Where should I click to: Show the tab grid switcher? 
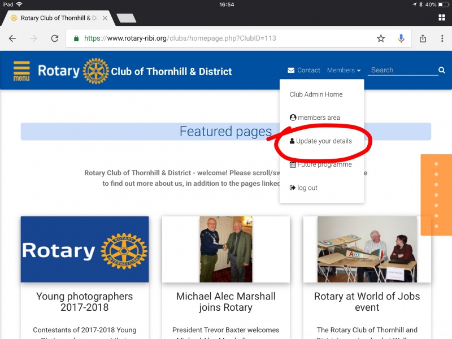click(442, 18)
